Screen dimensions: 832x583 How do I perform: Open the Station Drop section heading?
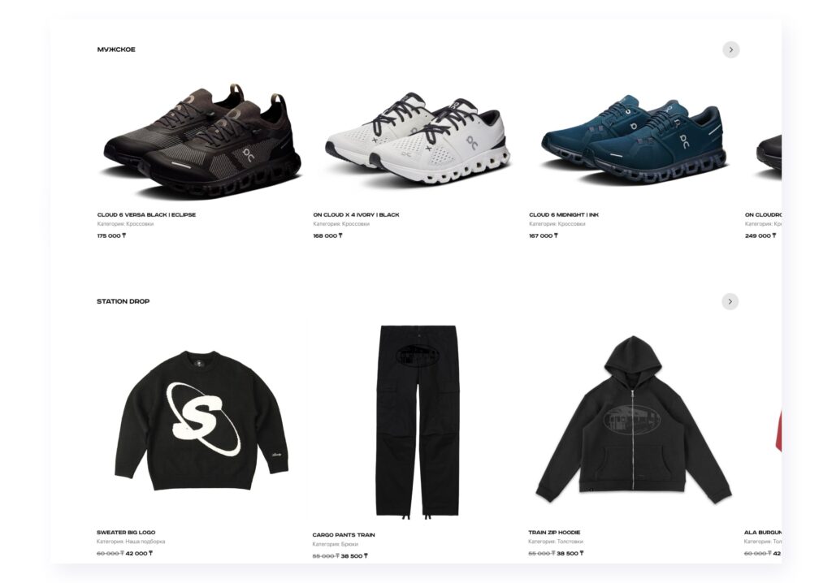(x=123, y=301)
